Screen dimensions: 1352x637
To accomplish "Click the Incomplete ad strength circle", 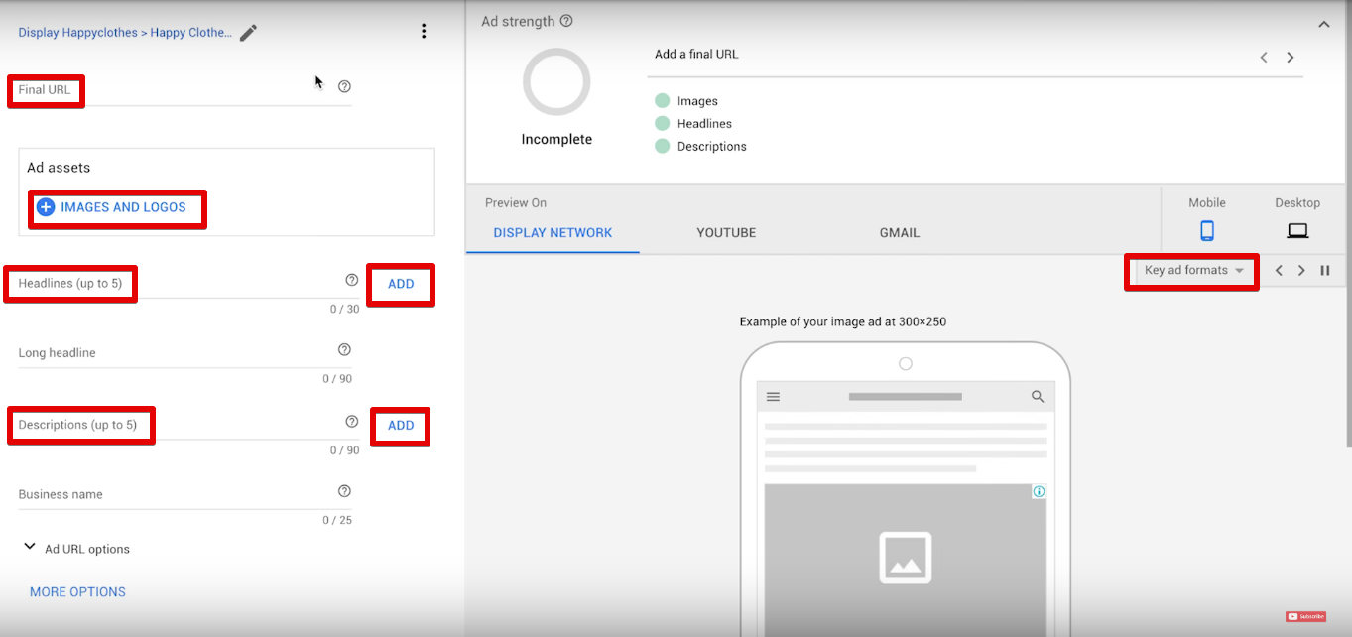I will tap(556, 82).
